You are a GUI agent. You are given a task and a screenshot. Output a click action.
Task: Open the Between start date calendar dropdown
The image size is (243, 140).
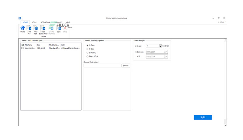pos(165,52)
